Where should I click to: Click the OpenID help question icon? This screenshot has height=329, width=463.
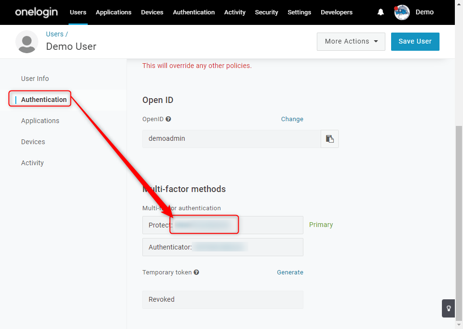[x=168, y=119]
